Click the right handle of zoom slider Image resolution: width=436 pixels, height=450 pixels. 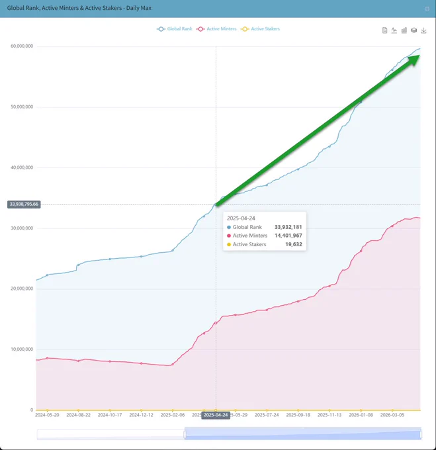421,435
